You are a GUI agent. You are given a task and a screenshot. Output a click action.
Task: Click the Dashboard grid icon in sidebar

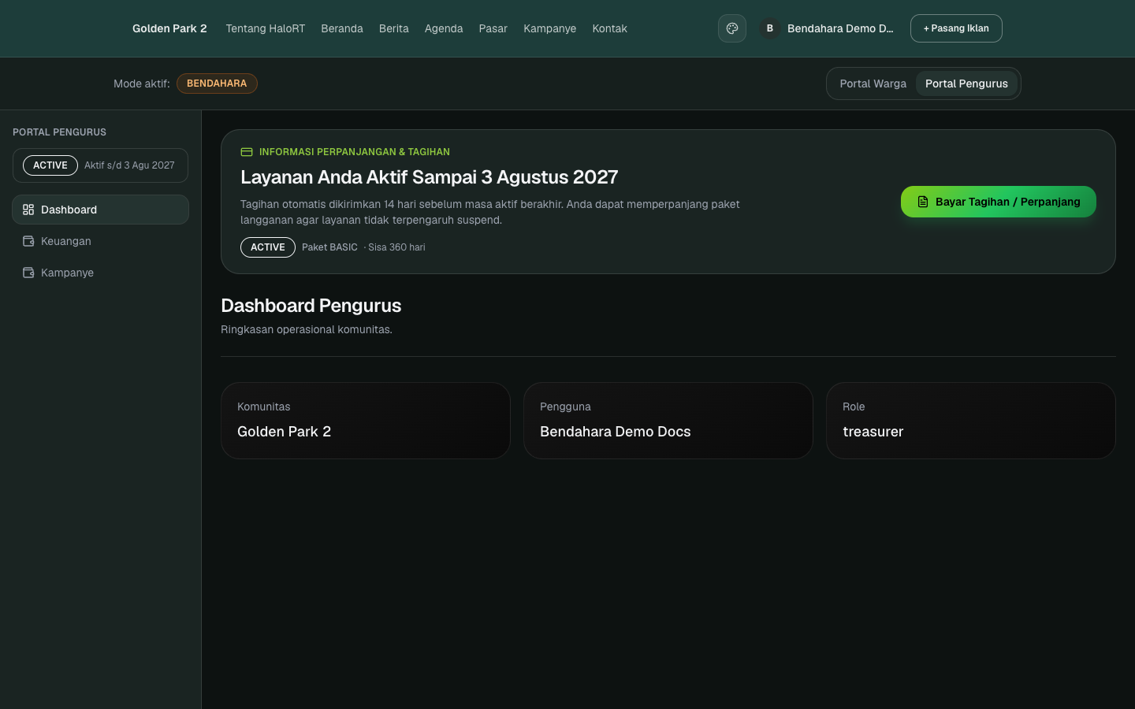(28, 210)
